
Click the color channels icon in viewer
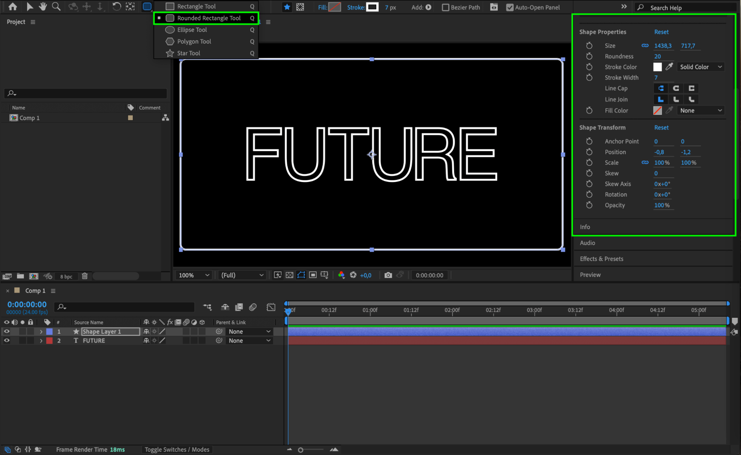pos(341,275)
